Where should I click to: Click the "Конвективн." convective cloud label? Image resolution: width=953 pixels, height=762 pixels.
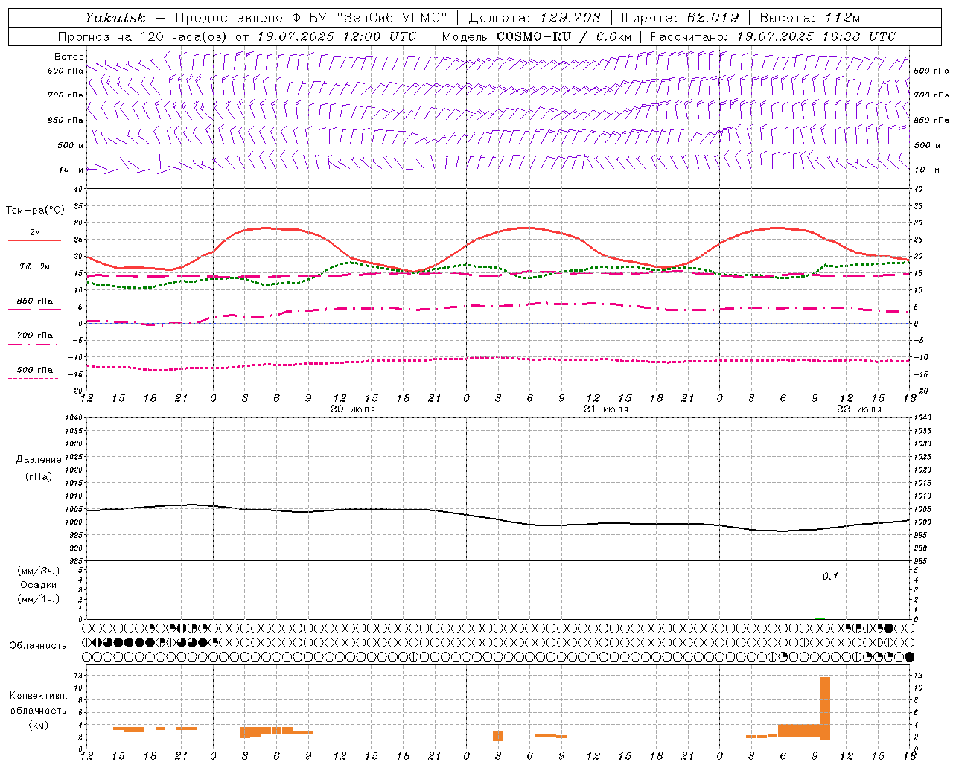[39, 696]
